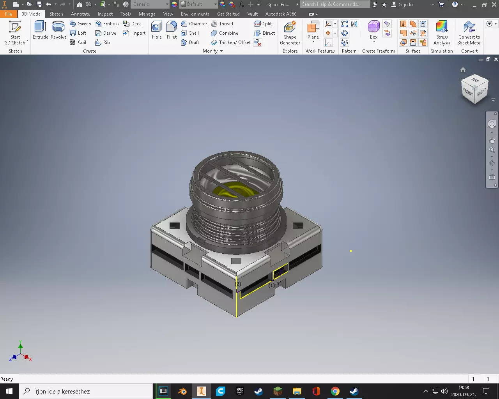Undo the last action

point(49,4)
